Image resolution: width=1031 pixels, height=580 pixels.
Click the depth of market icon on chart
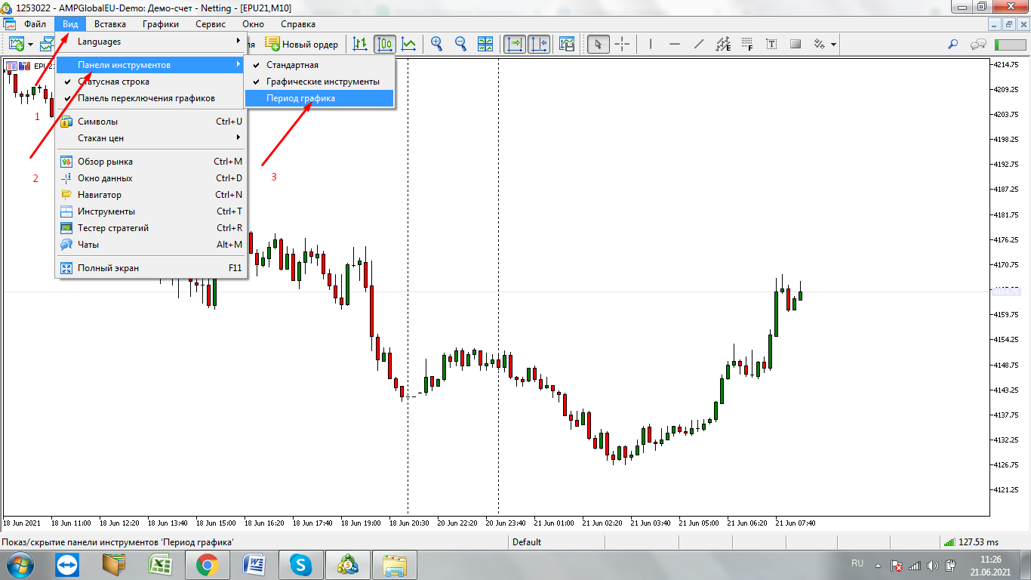[x=25, y=66]
